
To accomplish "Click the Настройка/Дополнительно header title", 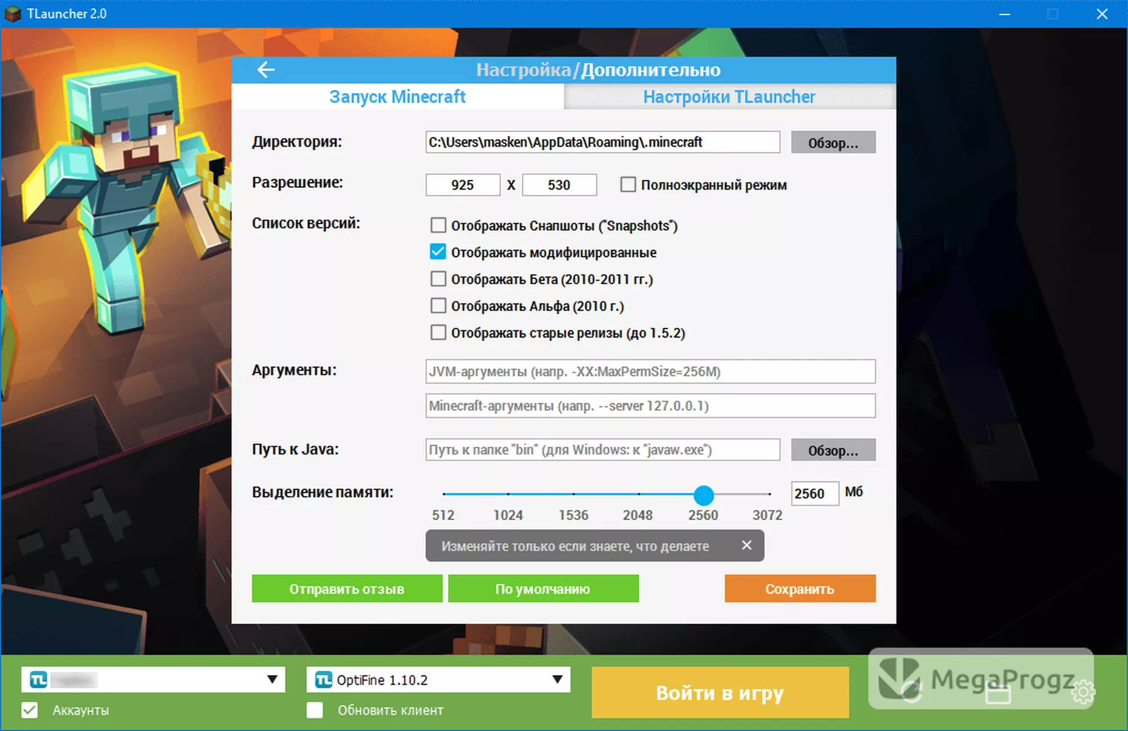I will [x=598, y=70].
